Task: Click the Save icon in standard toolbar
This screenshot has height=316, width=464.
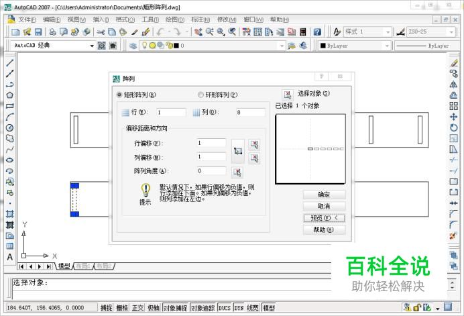Action: click(x=38, y=32)
